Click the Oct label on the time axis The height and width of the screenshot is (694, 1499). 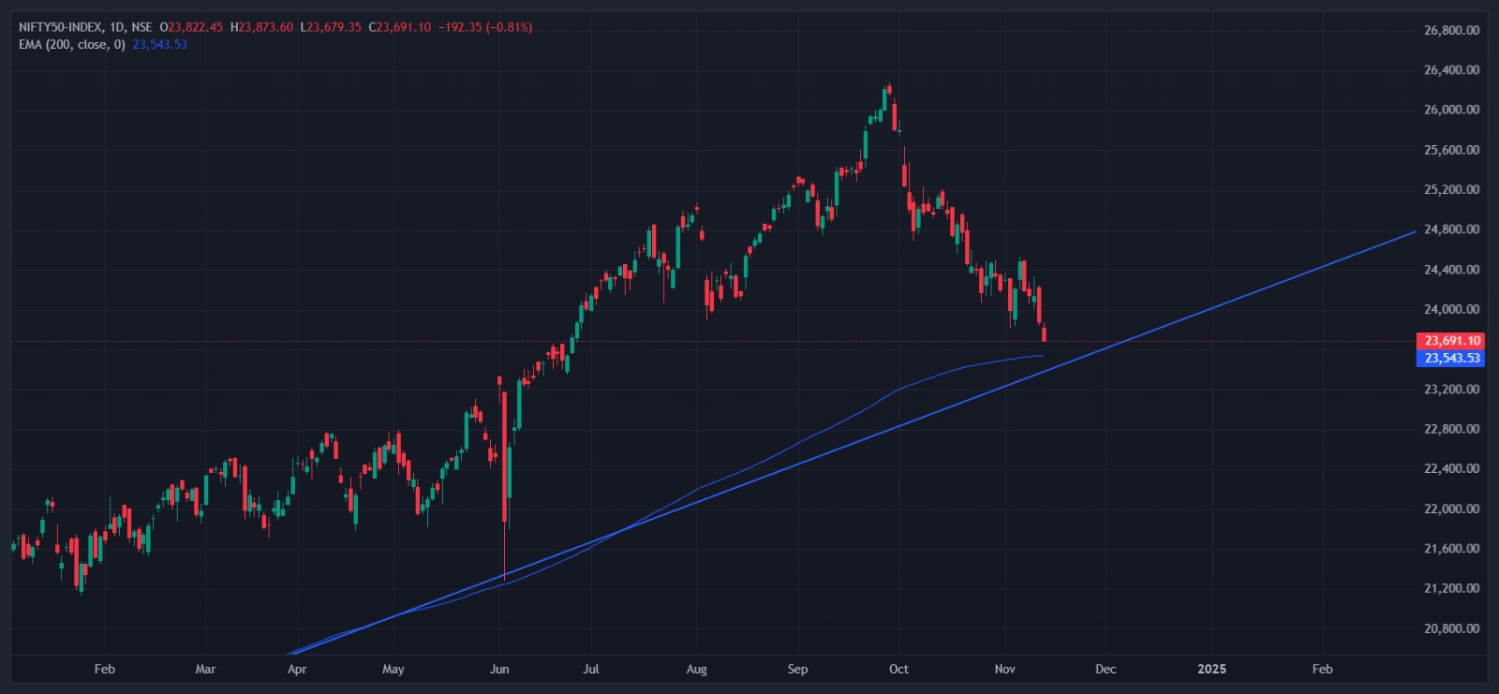coord(898,669)
